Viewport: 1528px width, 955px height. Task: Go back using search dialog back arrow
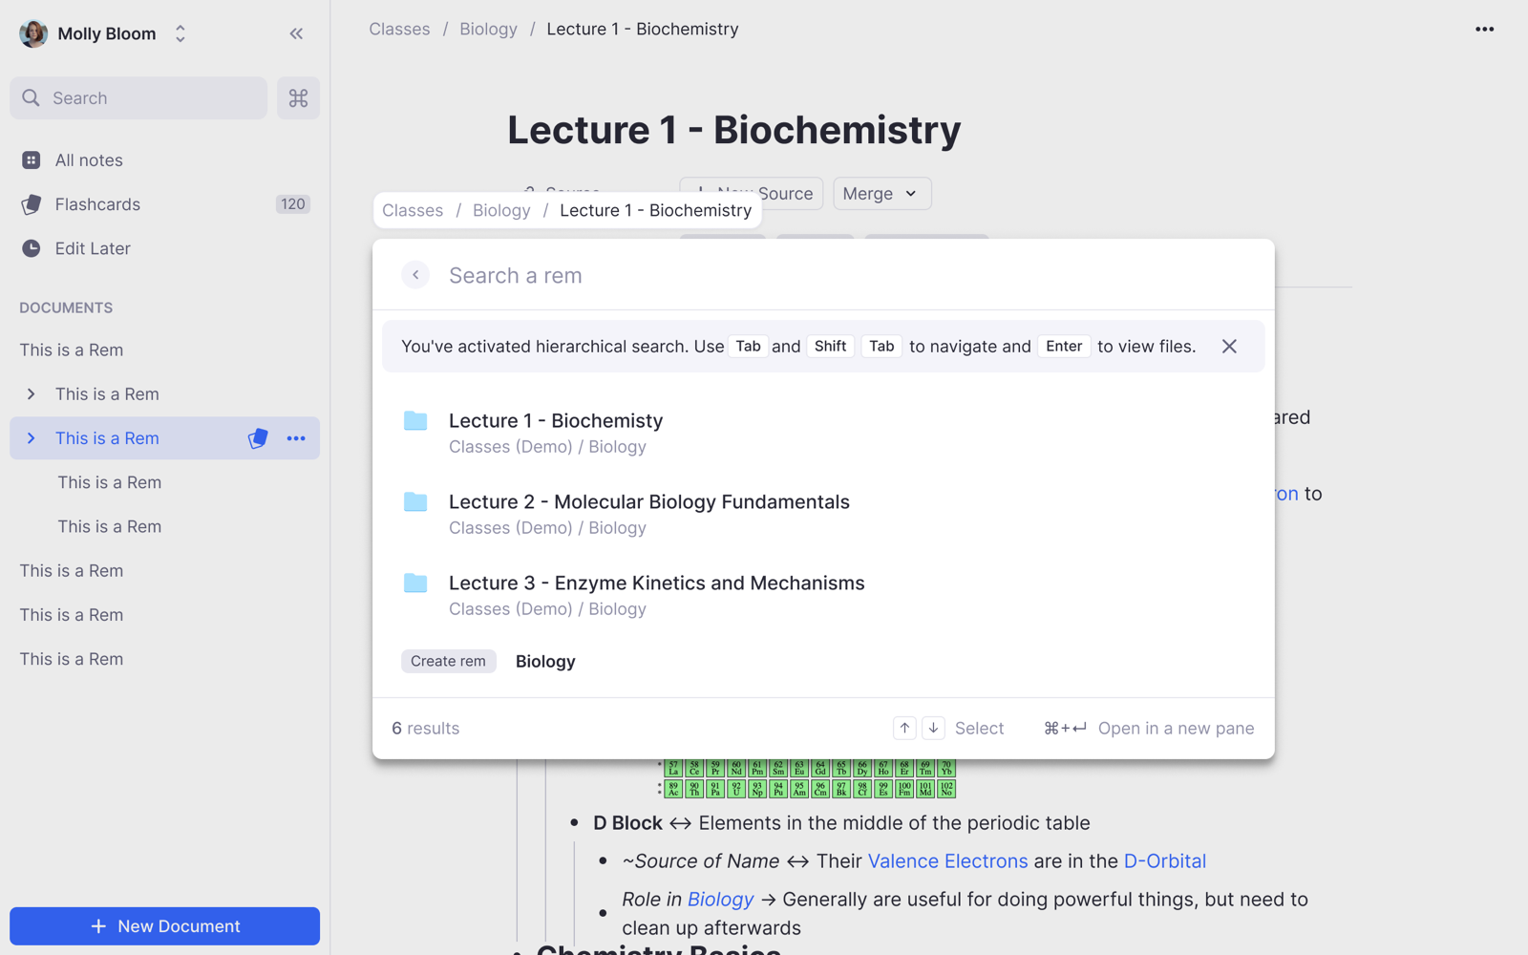[x=415, y=275]
